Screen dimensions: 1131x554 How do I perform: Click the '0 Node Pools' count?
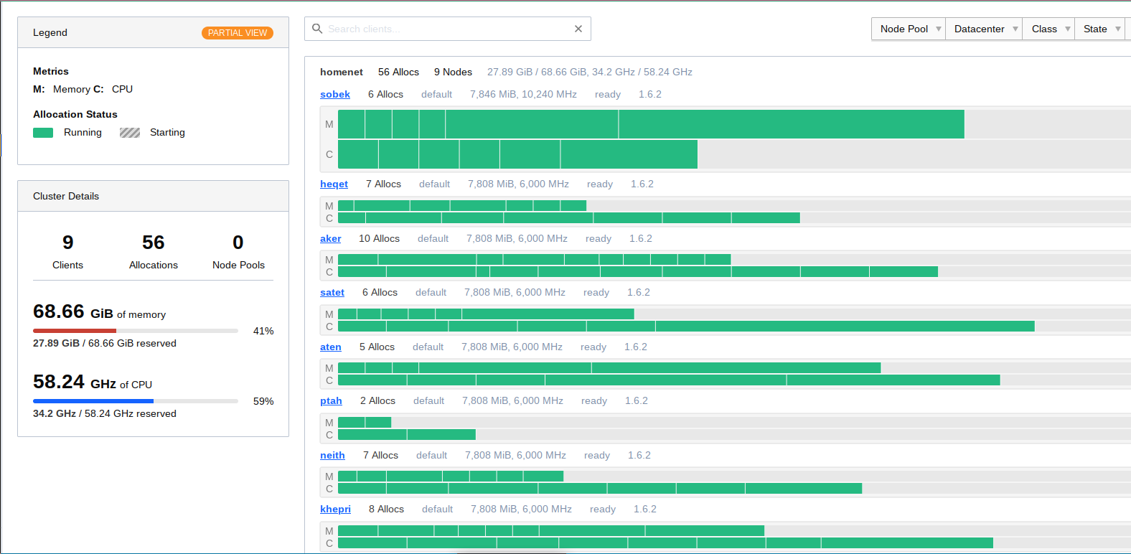coord(238,252)
